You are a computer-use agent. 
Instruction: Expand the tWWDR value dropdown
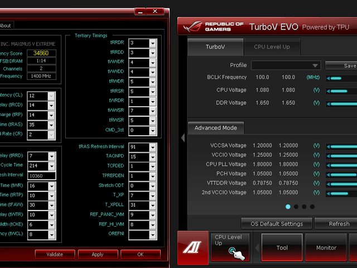tap(153, 63)
